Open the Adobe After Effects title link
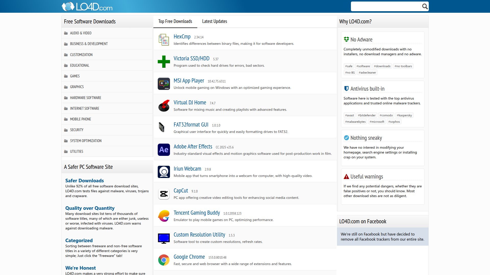The image size is (490, 275). 193,147
